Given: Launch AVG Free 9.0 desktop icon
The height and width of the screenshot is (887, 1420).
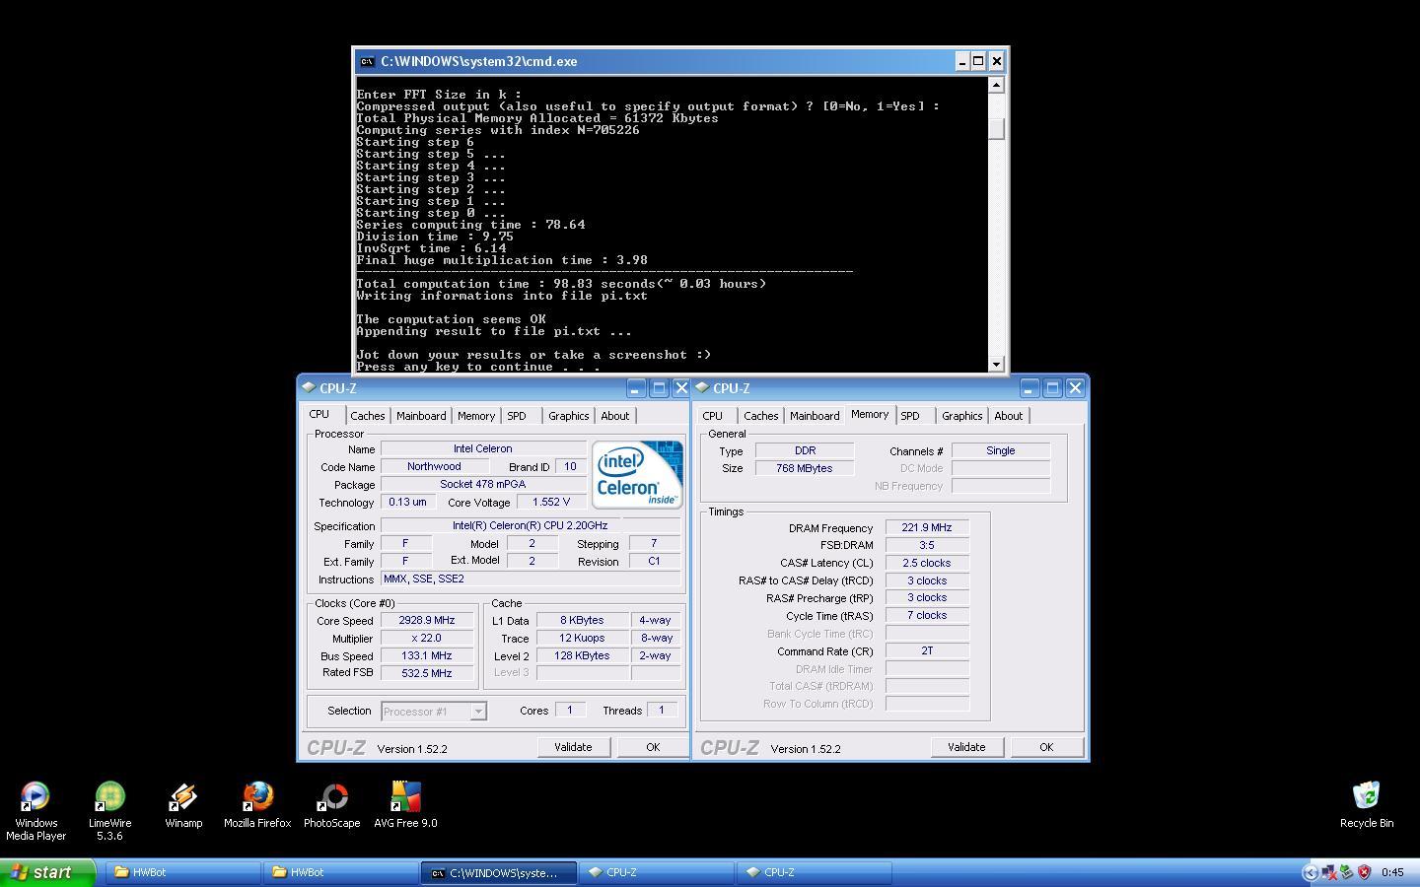Looking at the screenshot, I should point(405,805).
